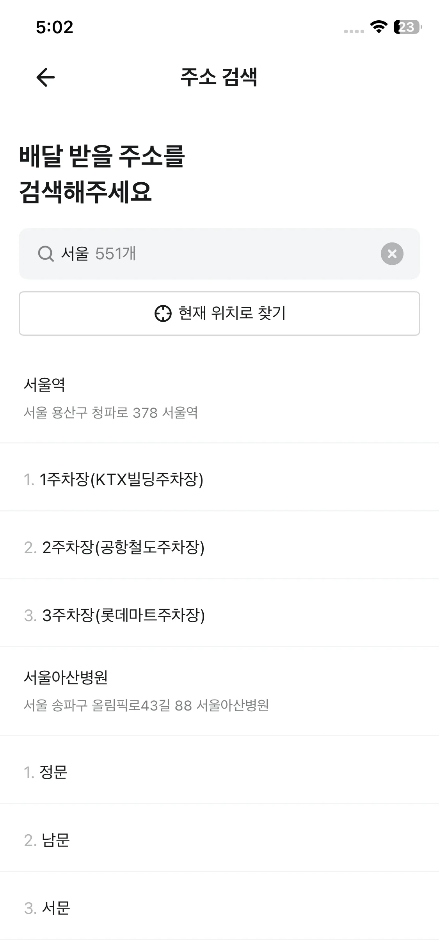
Task: Tap the back arrow icon
Action: [46, 77]
